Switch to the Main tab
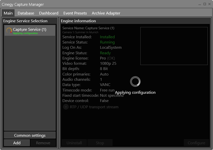The image size is (213, 150). coord(8,13)
